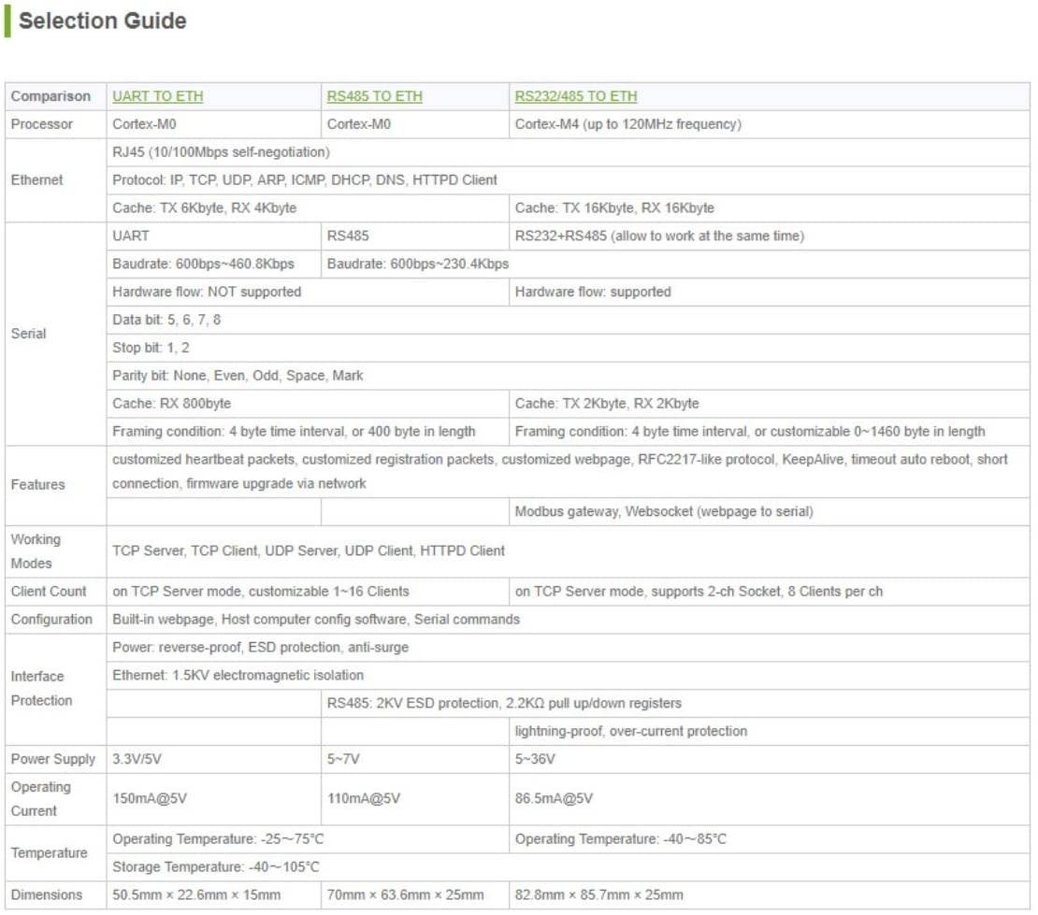
Task: Select the TCP Server, TCP Client modes text
Action: tap(309, 551)
